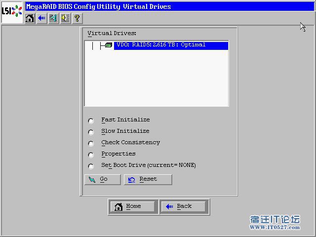Choose Set Boot Drive option
This screenshot has height=237, width=316.
[x=91, y=166]
